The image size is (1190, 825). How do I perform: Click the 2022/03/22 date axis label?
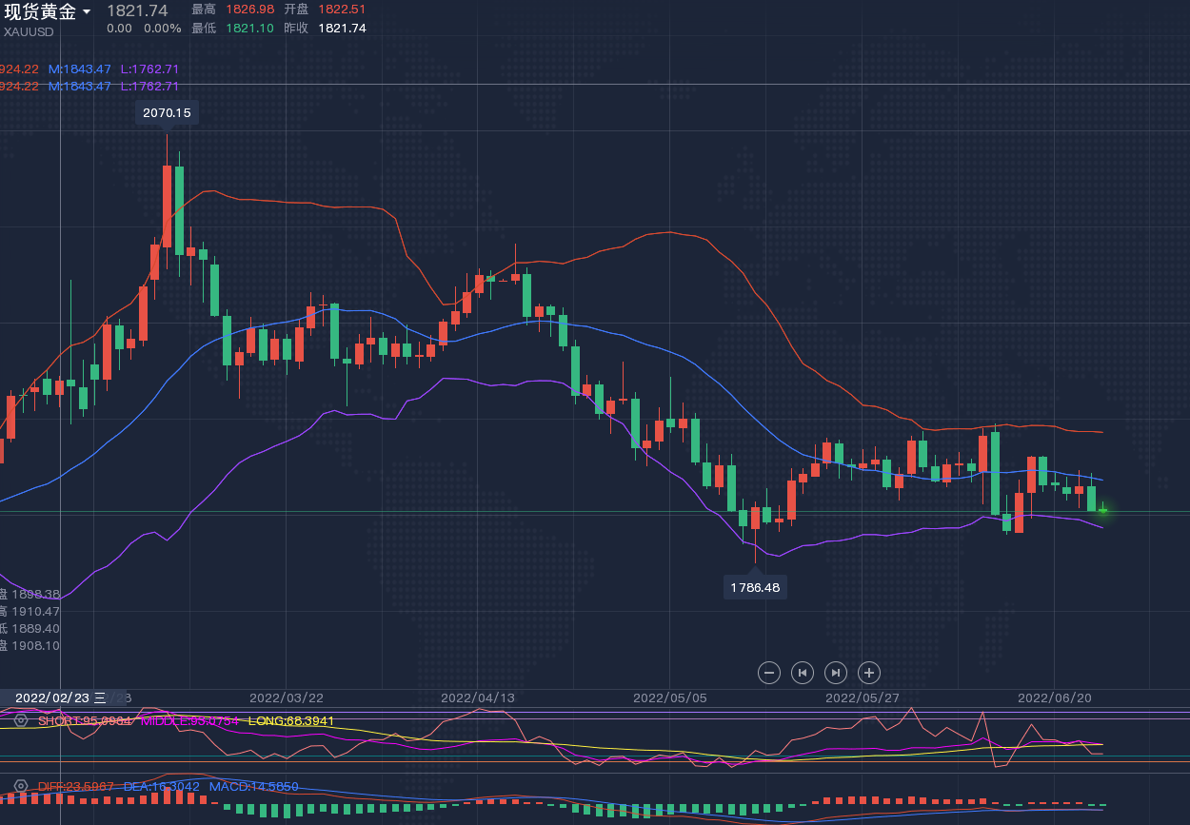pos(286,697)
